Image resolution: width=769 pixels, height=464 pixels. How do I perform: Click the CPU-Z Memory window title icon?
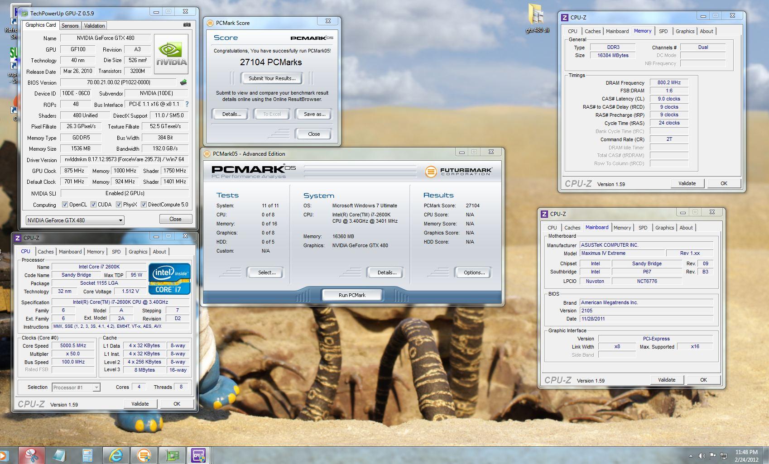coord(565,17)
